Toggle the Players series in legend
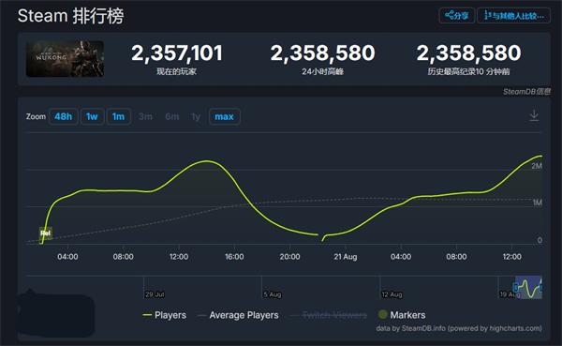This screenshot has width=562, height=346. (165, 315)
